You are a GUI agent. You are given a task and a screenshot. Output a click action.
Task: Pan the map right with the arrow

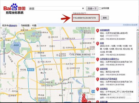(x=6, y=33)
